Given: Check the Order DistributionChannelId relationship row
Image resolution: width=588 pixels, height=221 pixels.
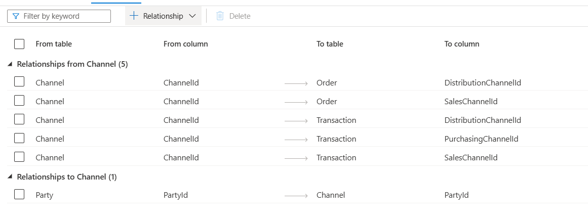Looking at the screenshot, I should click(19, 81).
